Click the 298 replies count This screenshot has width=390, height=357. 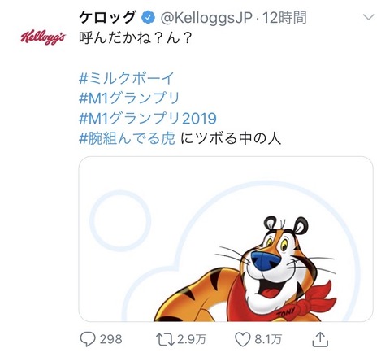tap(110, 339)
